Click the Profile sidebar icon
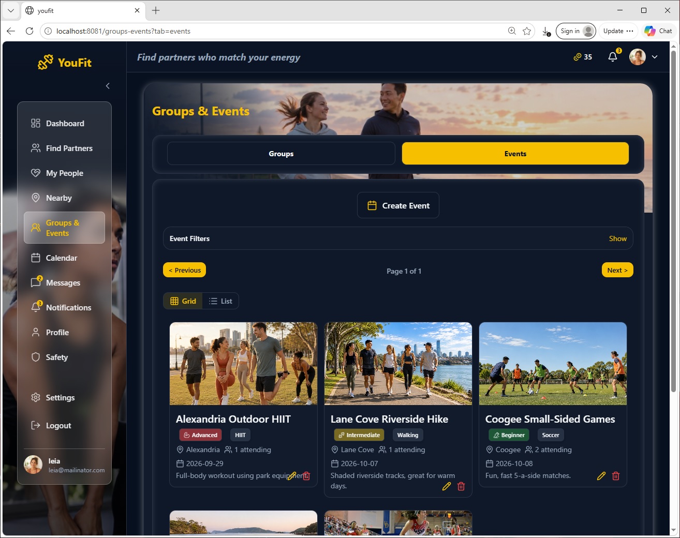The height and width of the screenshot is (538, 680). (36, 332)
